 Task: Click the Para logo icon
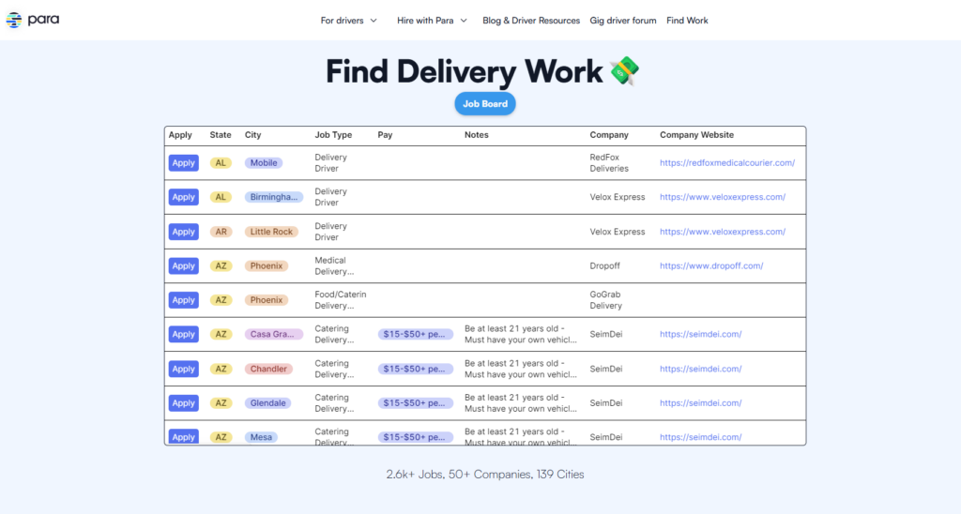coord(14,20)
